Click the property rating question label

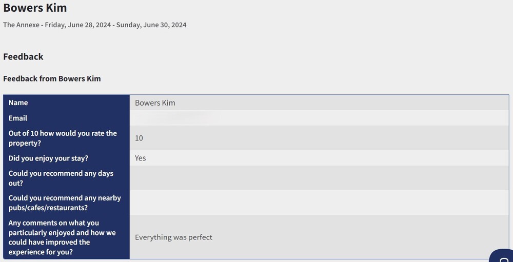[63, 138]
